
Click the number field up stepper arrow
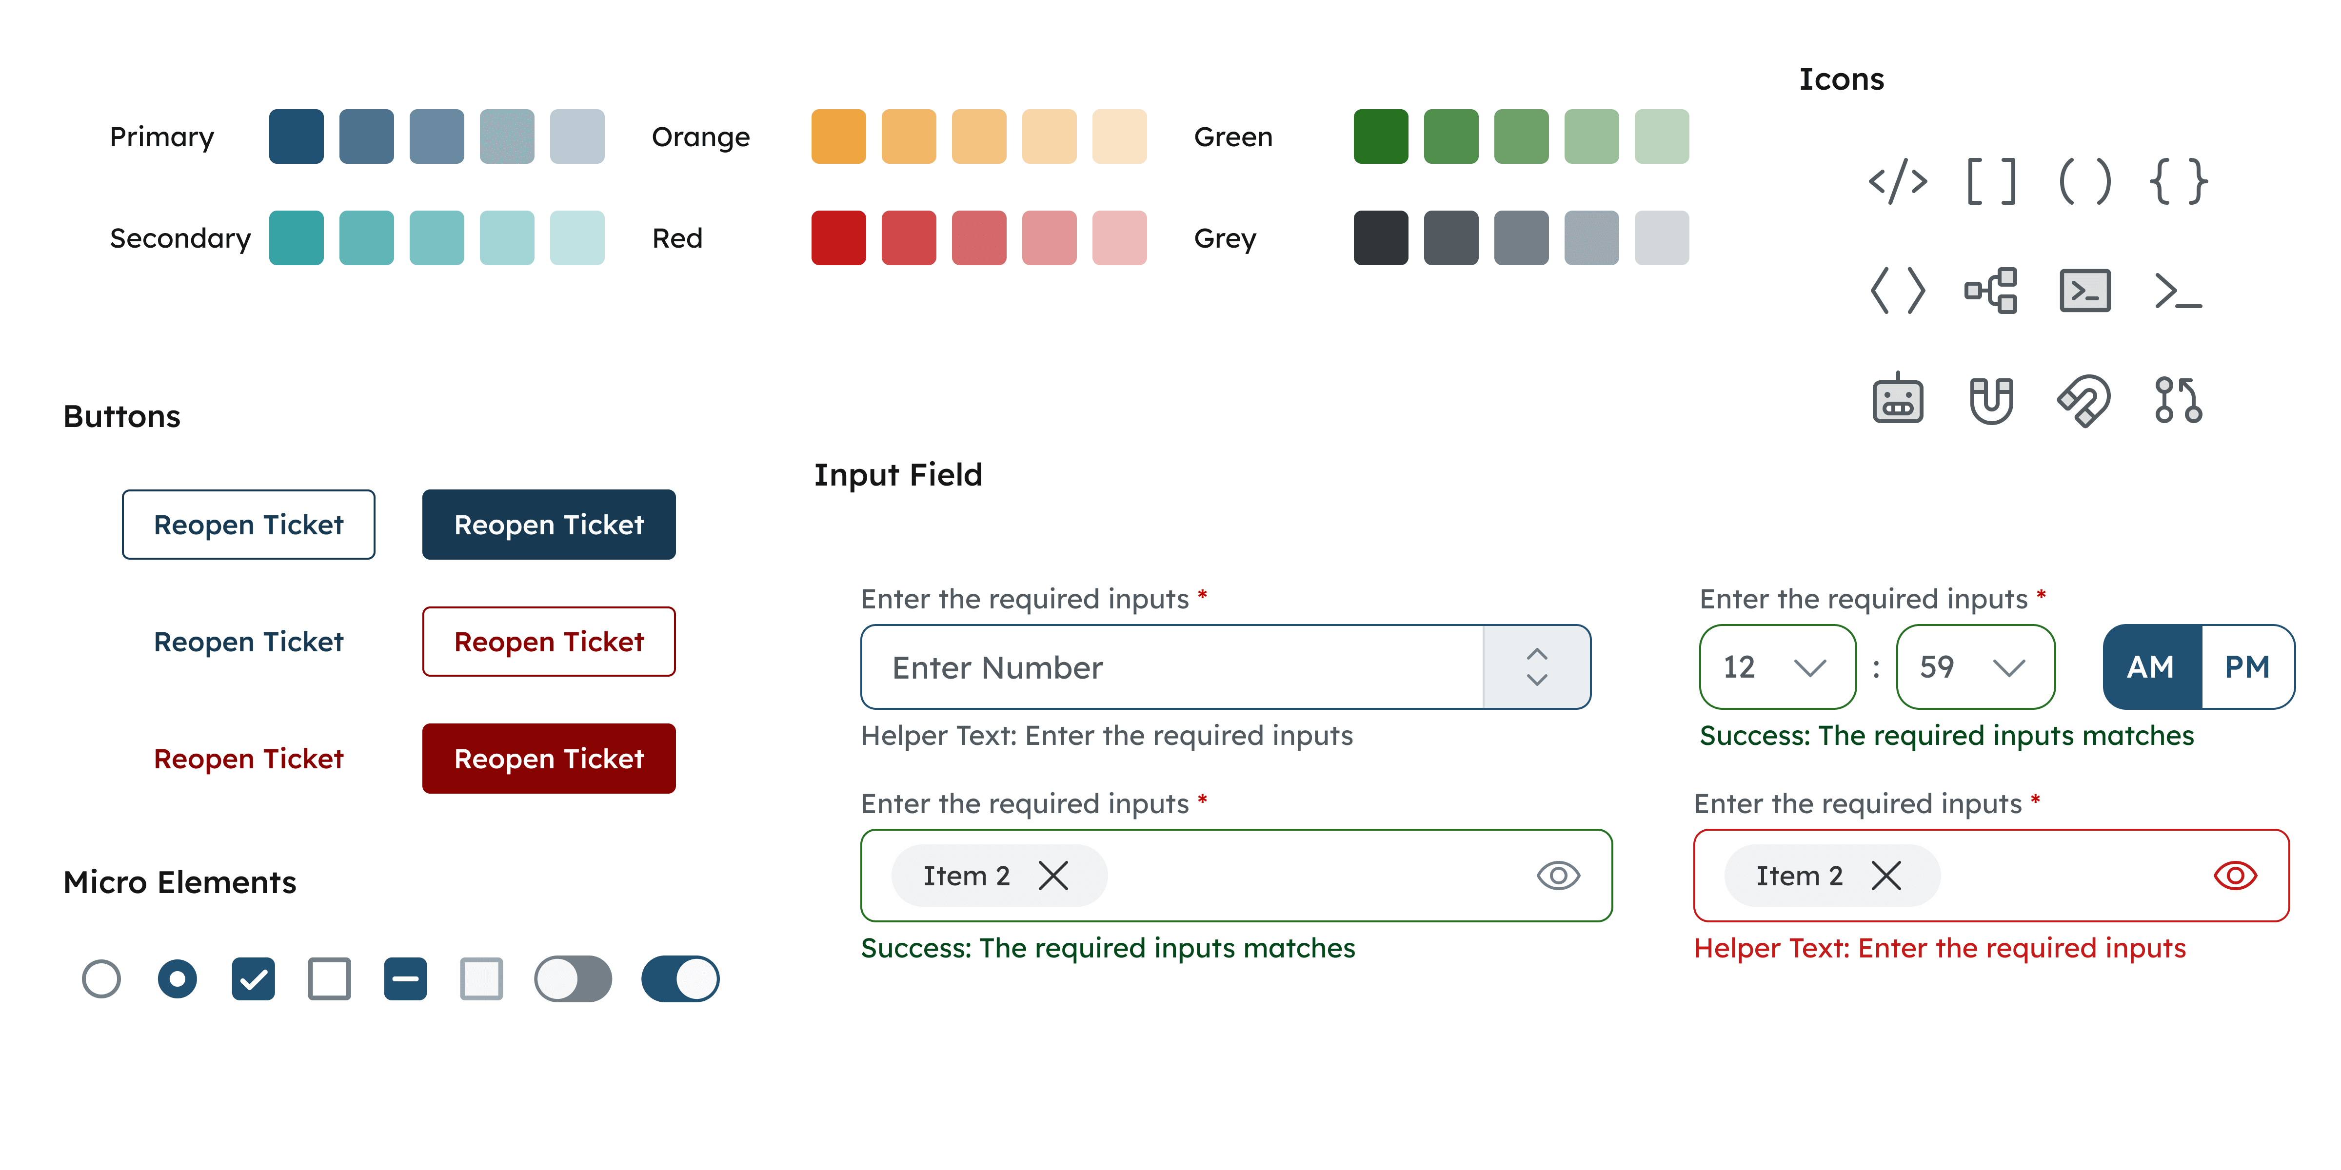click(1537, 654)
